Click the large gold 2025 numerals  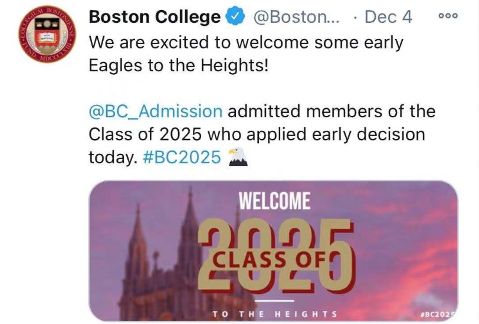click(277, 252)
